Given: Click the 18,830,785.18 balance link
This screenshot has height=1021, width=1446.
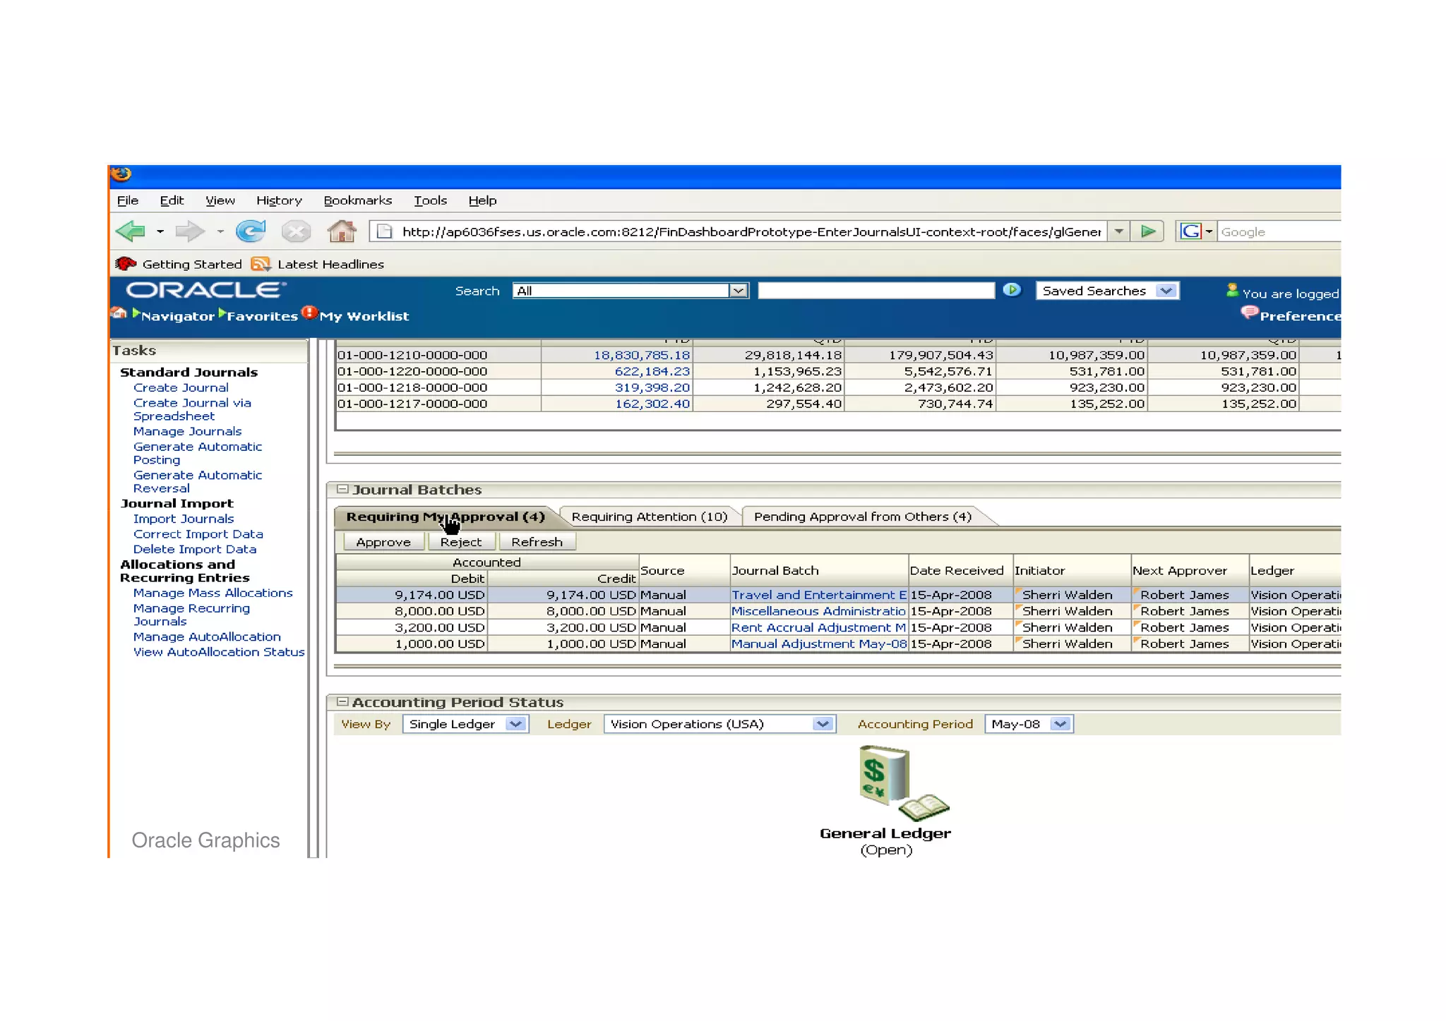Looking at the screenshot, I should 641,355.
